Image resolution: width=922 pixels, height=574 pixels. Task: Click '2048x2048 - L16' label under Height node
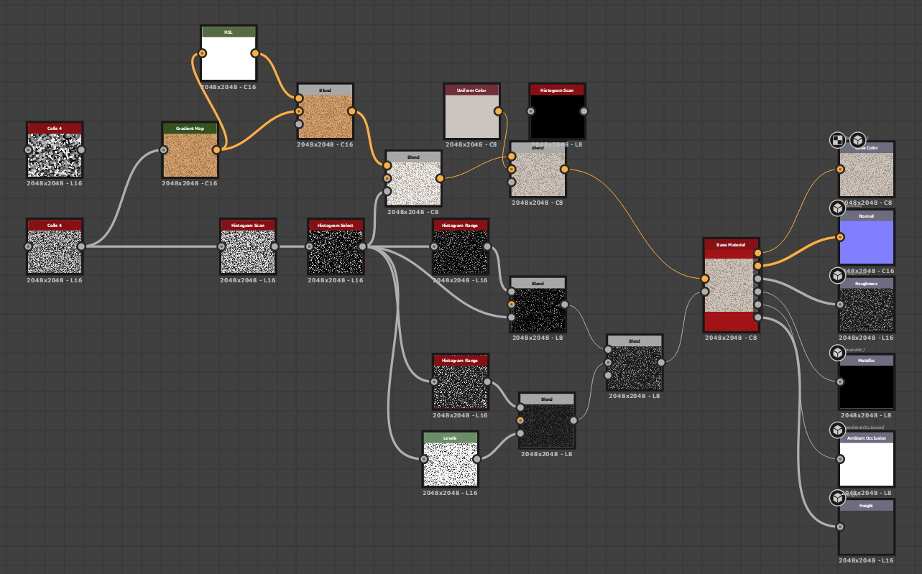point(867,560)
